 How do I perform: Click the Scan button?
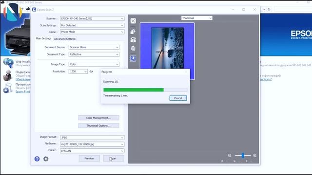[114, 158]
